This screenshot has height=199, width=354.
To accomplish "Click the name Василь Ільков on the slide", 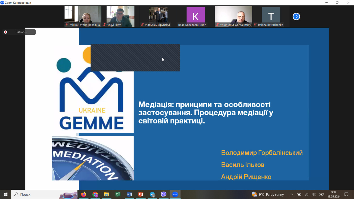I will tap(242, 165).
